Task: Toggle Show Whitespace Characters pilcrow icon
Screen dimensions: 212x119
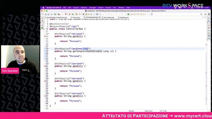Action: click(94, 14)
